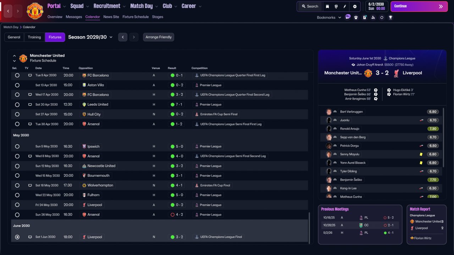Open the globe icon in top toolbar
Screen dimensions: 454x255
336,6
